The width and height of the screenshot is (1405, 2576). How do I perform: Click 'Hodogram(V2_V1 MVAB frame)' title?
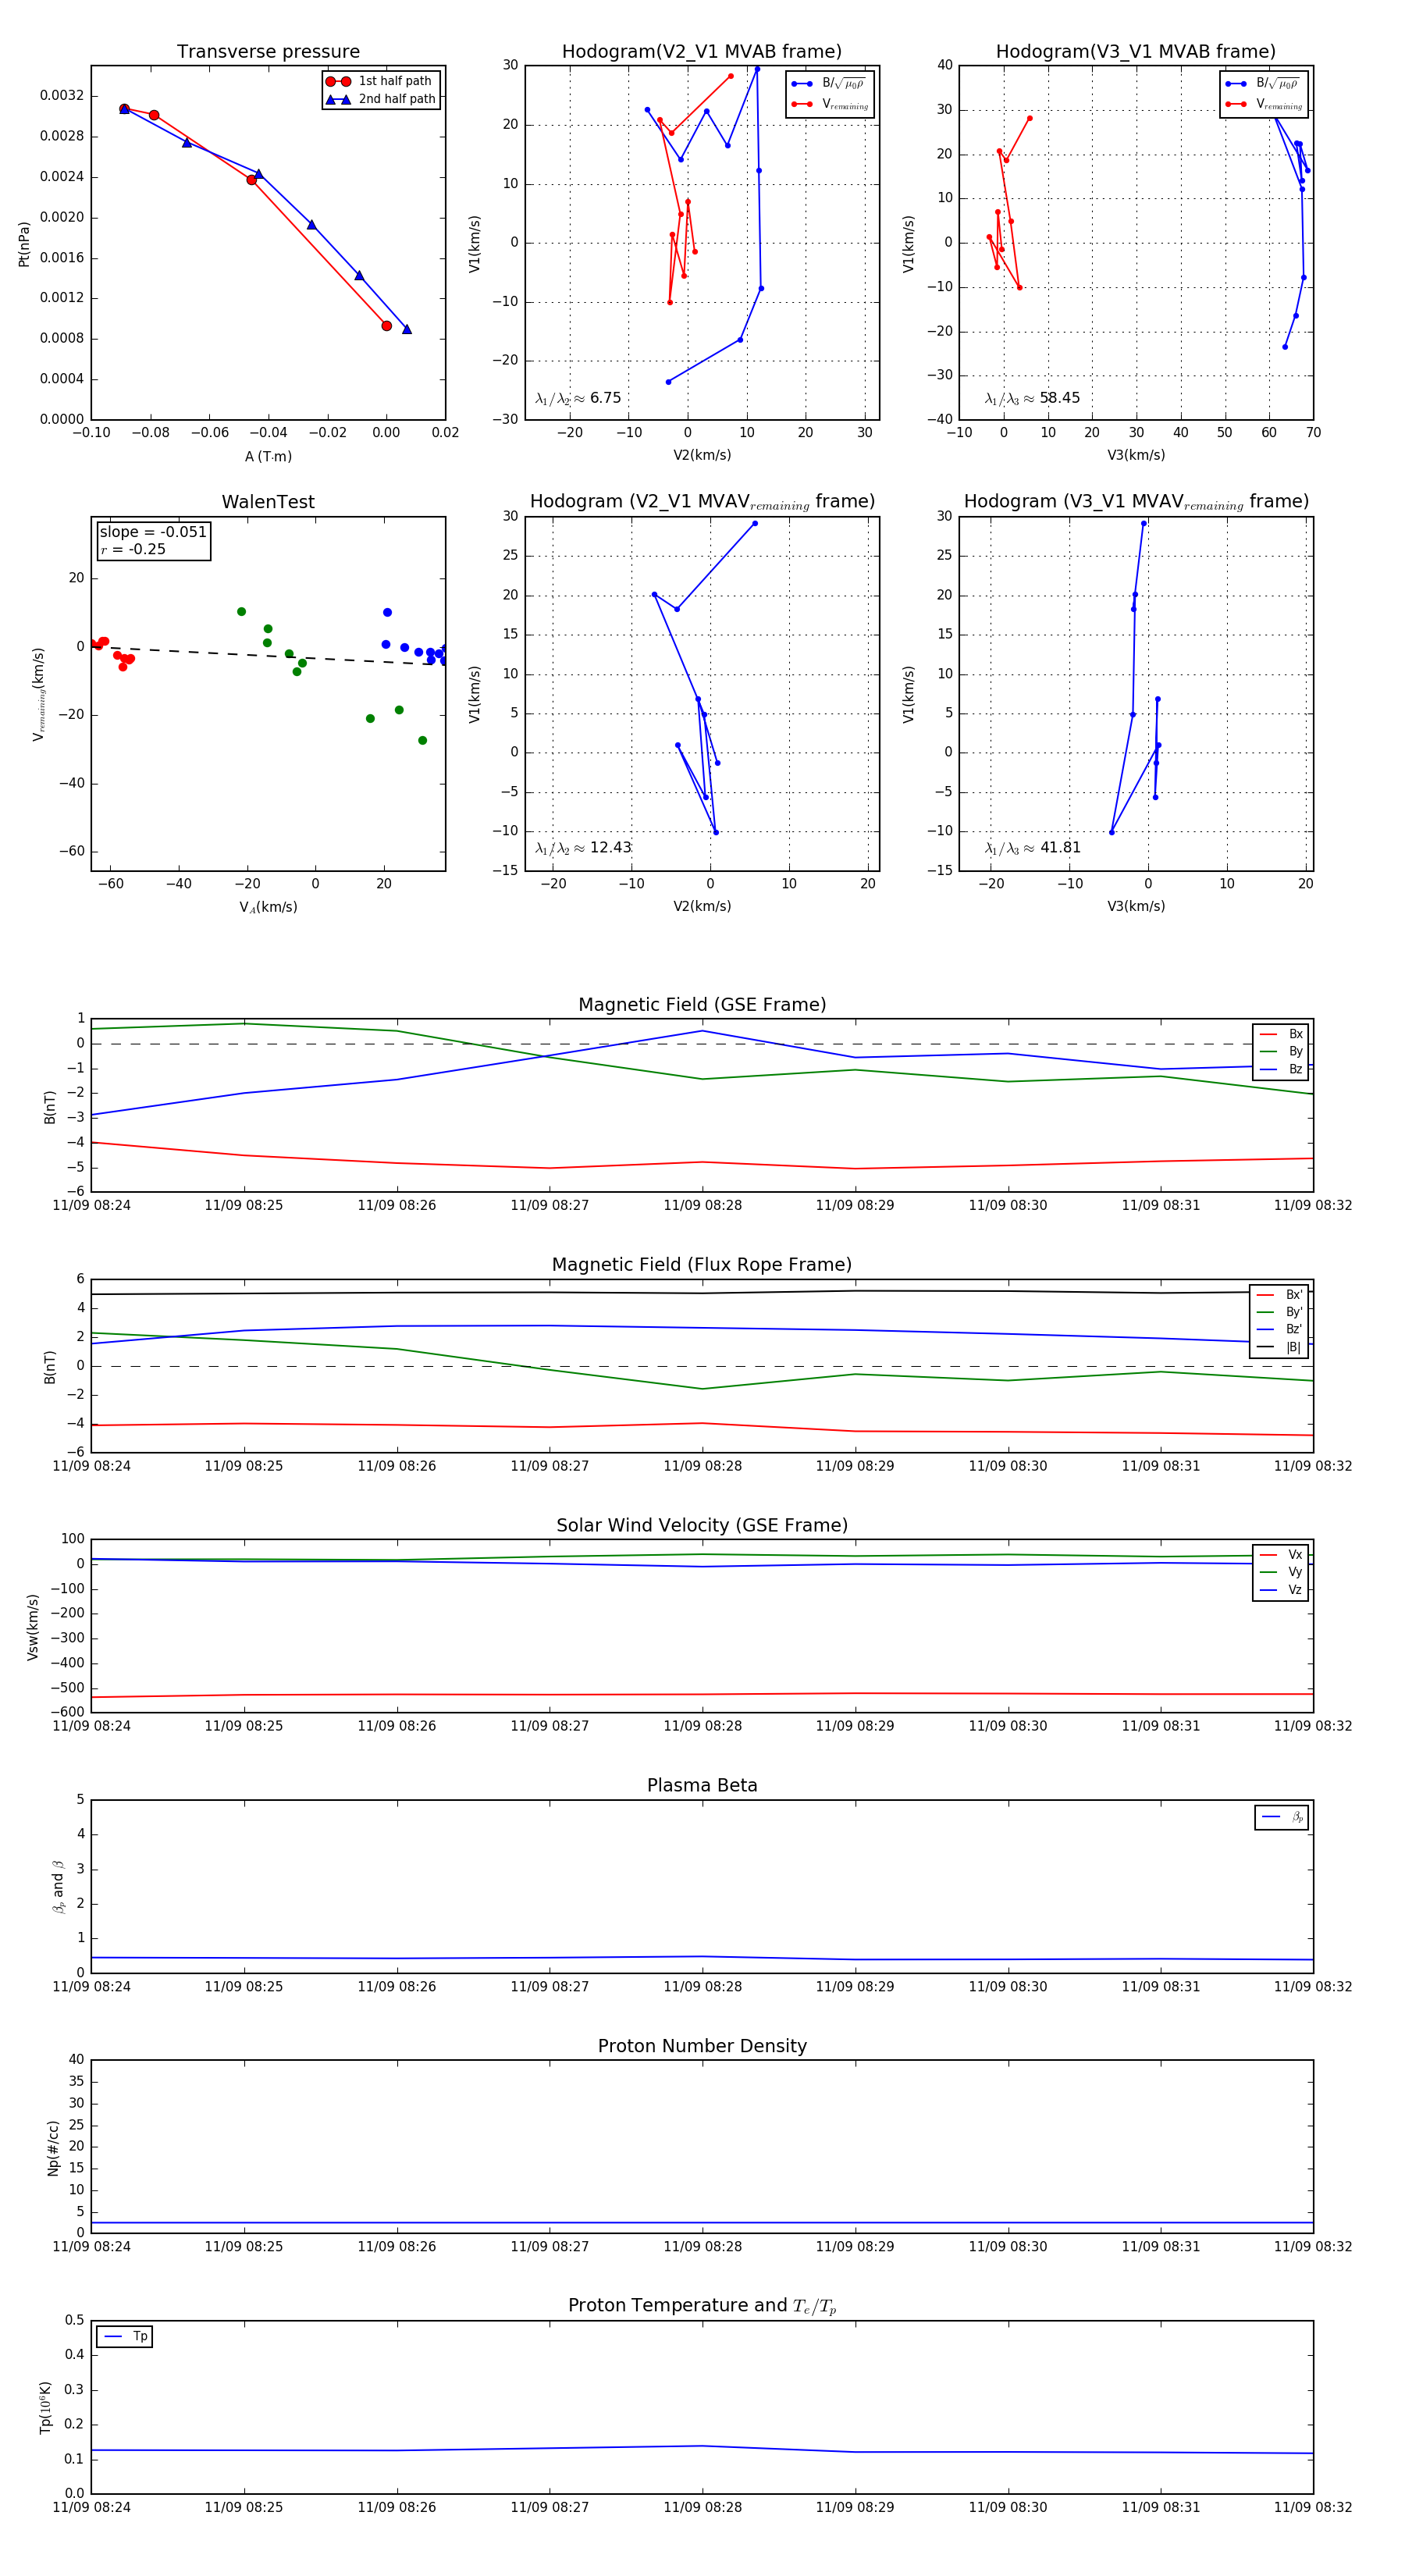click(x=701, y=52)
